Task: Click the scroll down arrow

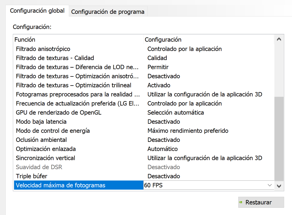Action: [x=279, y=186]
